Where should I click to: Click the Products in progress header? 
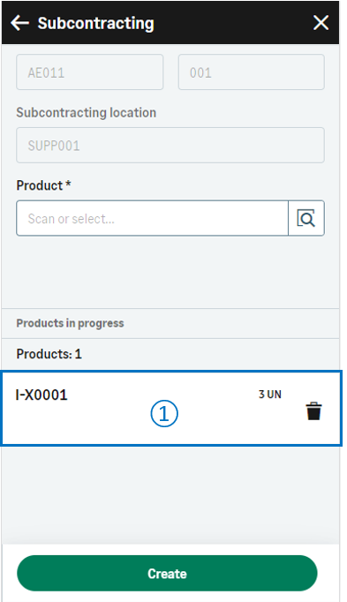(70, 323)
